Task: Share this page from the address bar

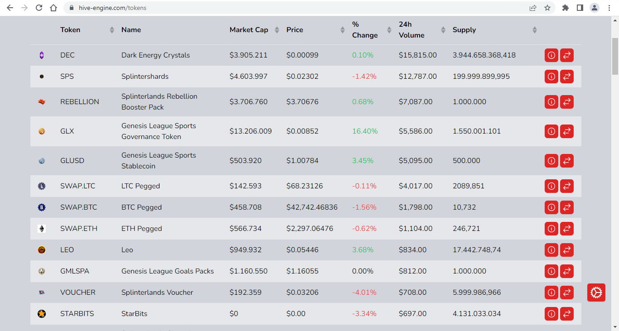Action: 533,8
